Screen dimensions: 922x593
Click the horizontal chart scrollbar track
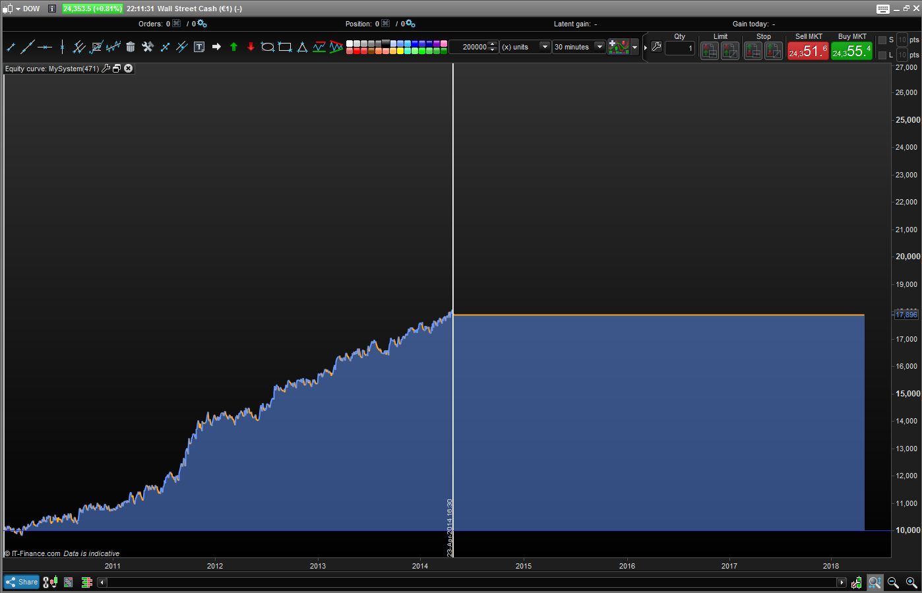coord(472,582)
